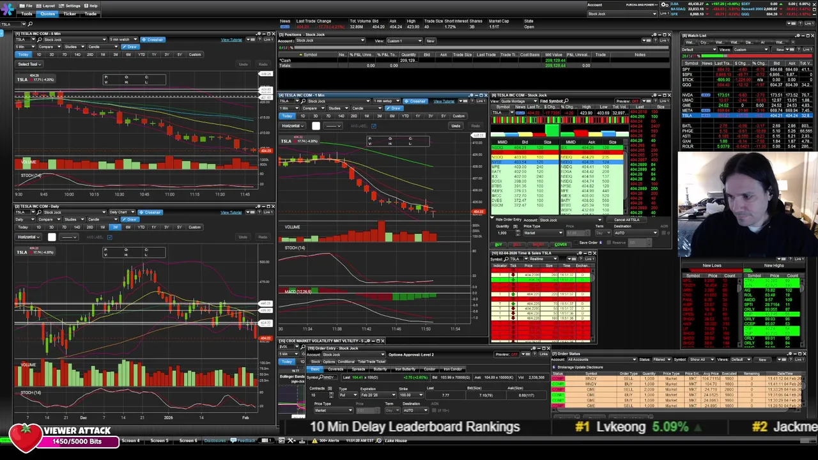Select YTD range in 5 Min chart
This screenshot has width=818, height=460.
(x=141, y=54)
